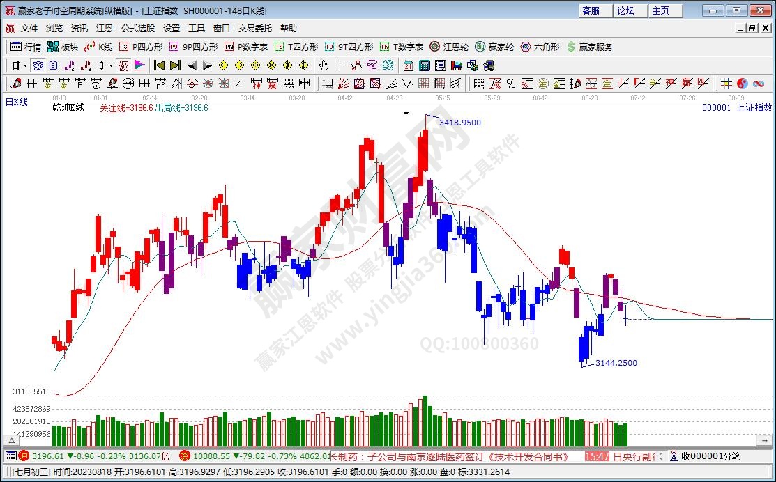Open the calendar icon in toolbar
776x482 pixels.
coord(409,65)
